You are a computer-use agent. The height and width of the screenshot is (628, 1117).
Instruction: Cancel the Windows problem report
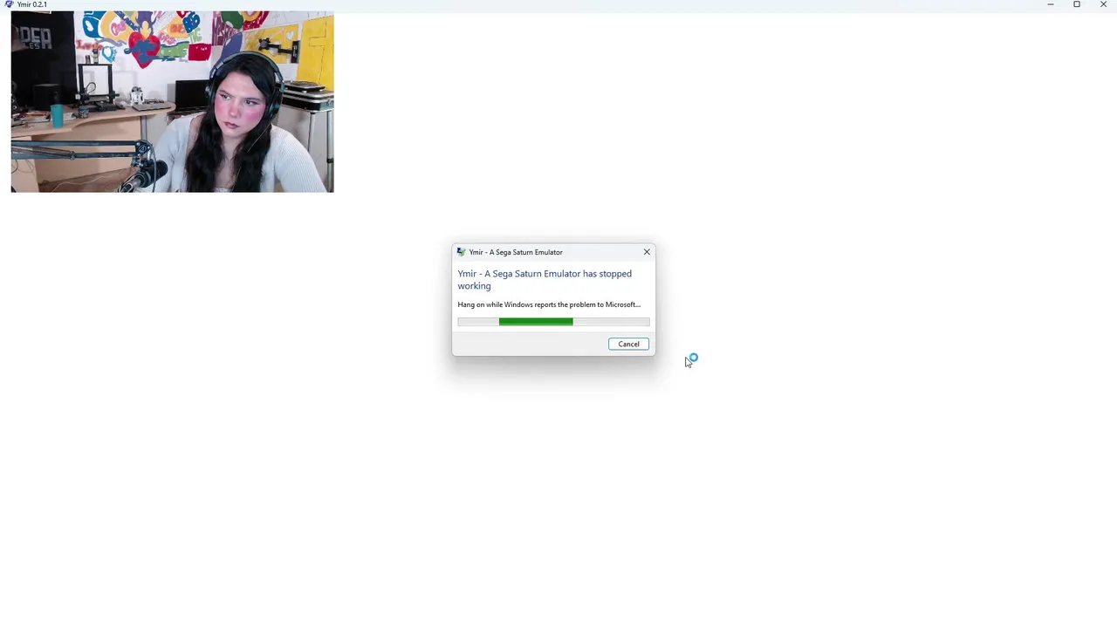(x=628, y=344)
